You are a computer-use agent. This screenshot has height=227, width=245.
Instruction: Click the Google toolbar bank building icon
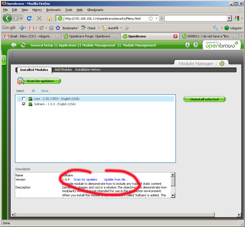[x=51, y=28]
